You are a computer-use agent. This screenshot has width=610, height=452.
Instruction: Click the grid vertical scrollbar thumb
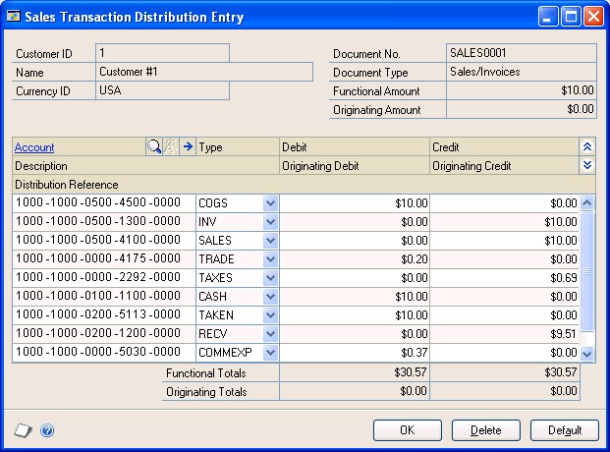click(586, 271)
